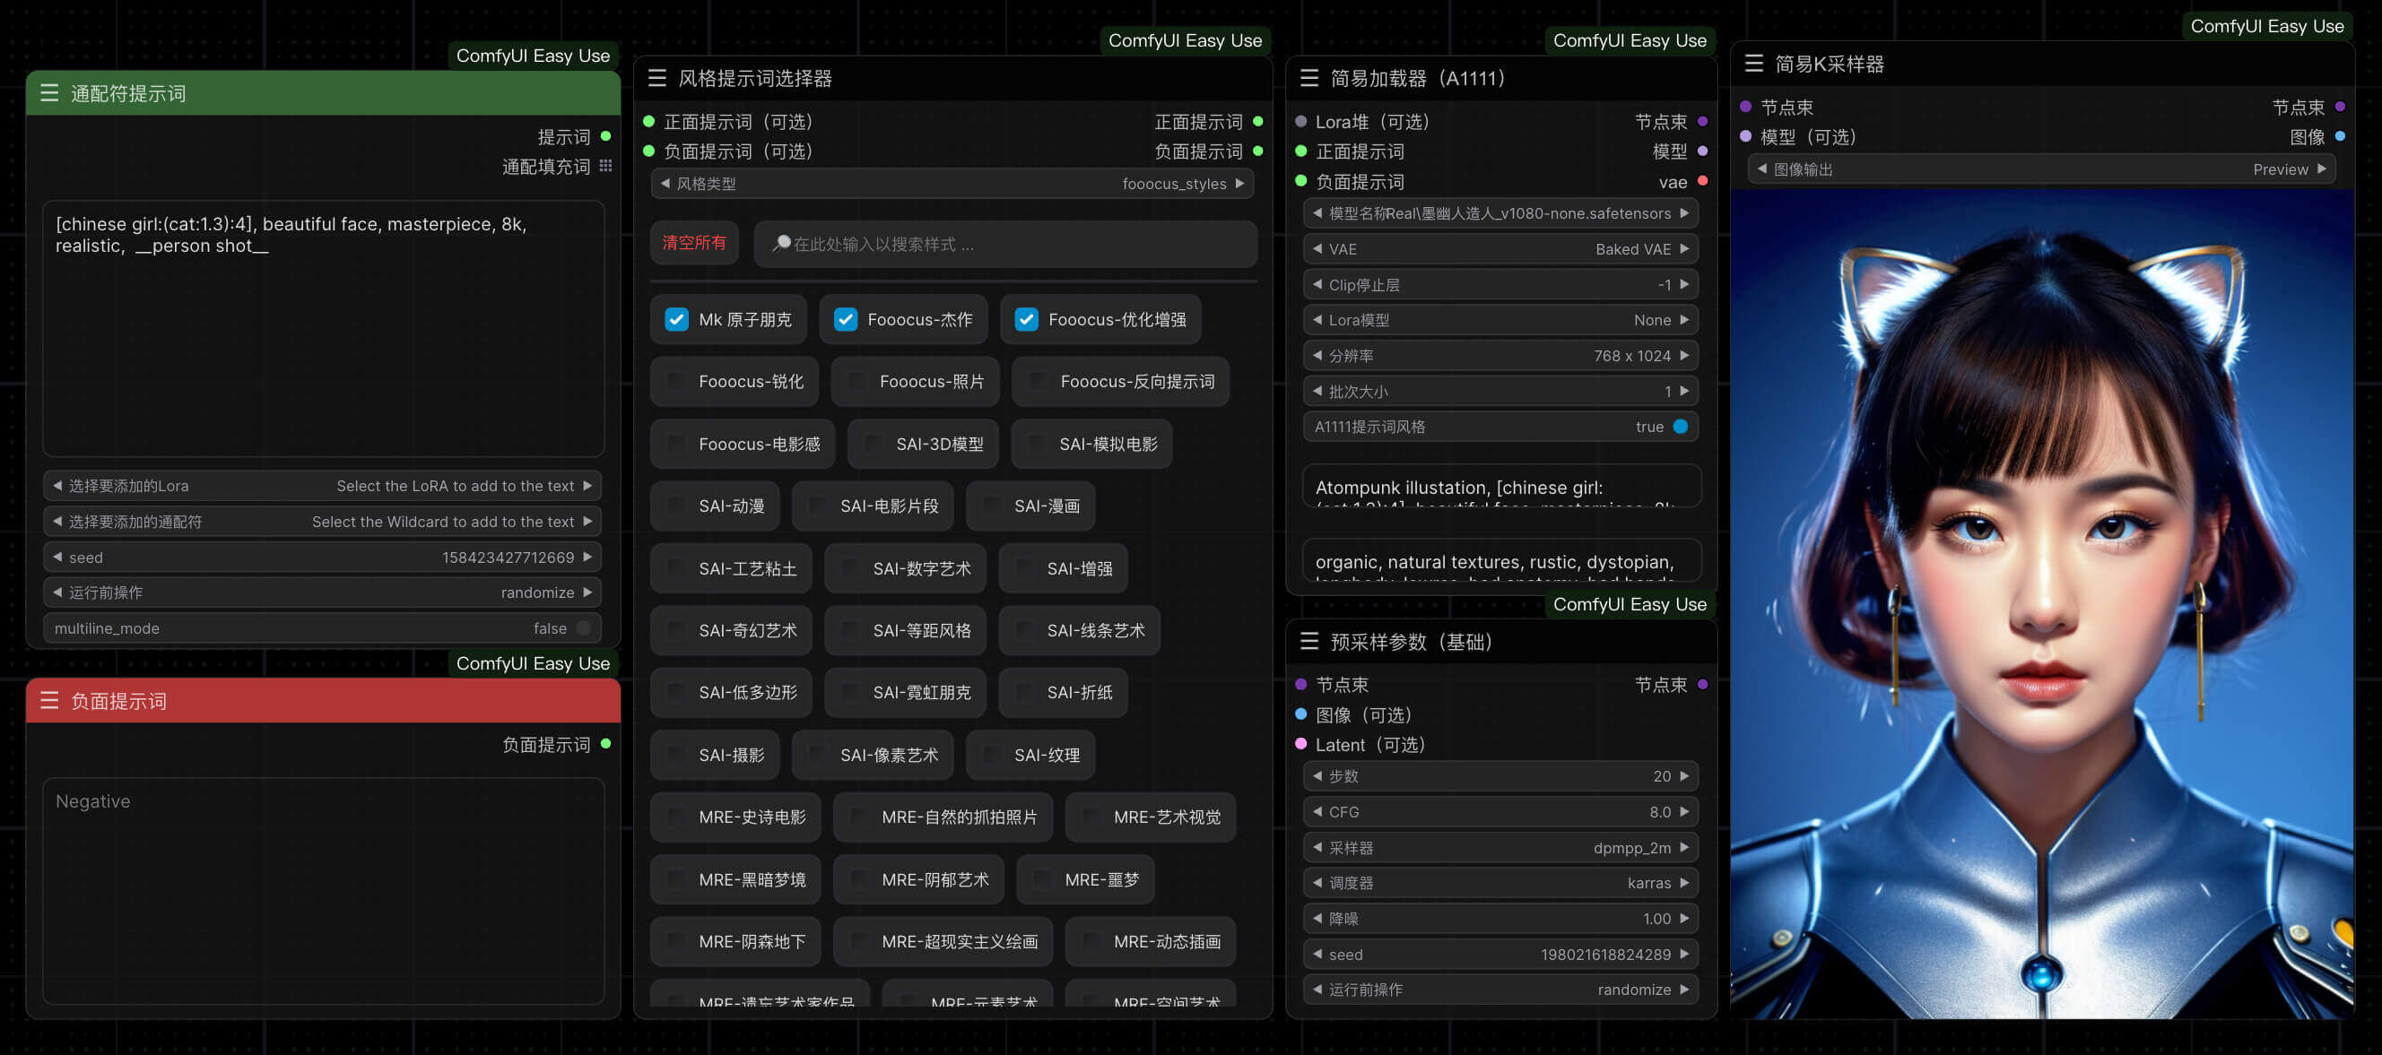Click the generated cat-ear girl preview image
This screenshot has width=2382, height=1055.
click(2042, 601)
